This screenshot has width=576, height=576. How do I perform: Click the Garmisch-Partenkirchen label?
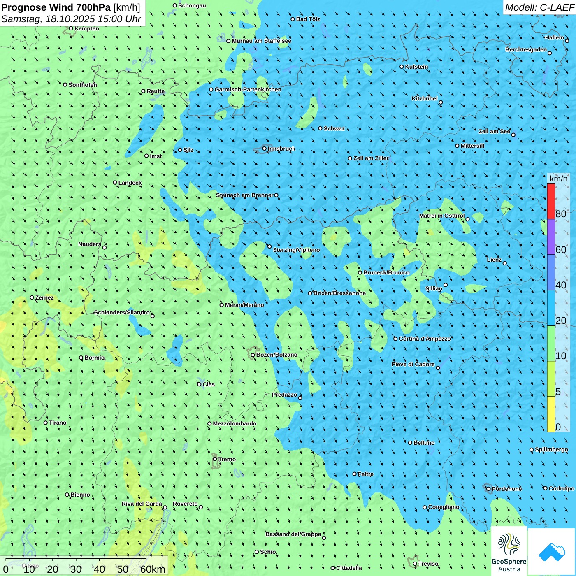point(248,89)
